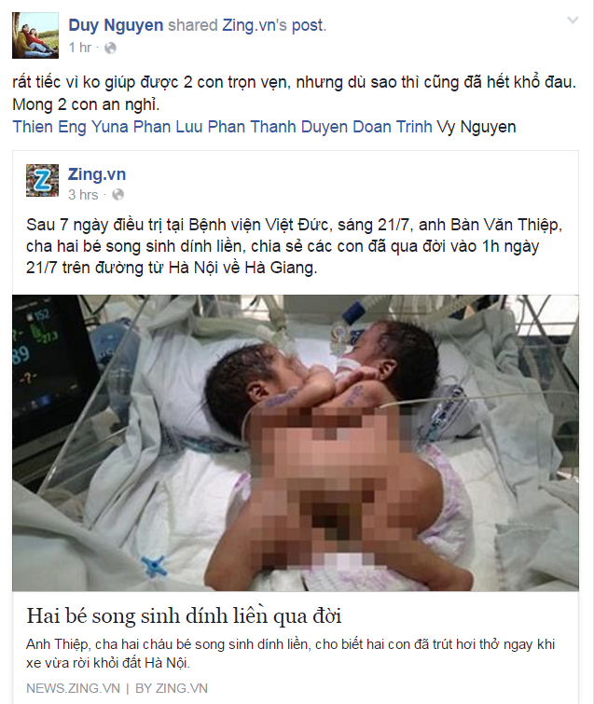This screenshot has height=704, width=594.
Task: Click the 1 hr timestamp
Action: tap(80, 48)
